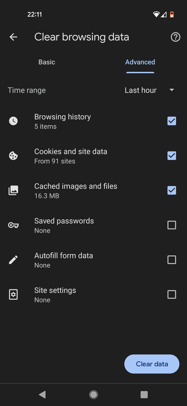The width and height of the screenshot is (187, 406).
Task: Check the Site settings checkbox
Action: click(x=172, y=294)
